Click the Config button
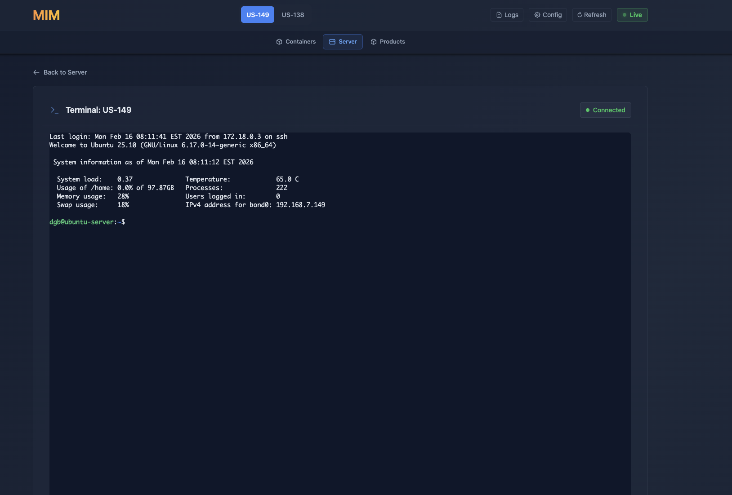732x495 pixels. (x=548, y=14)
